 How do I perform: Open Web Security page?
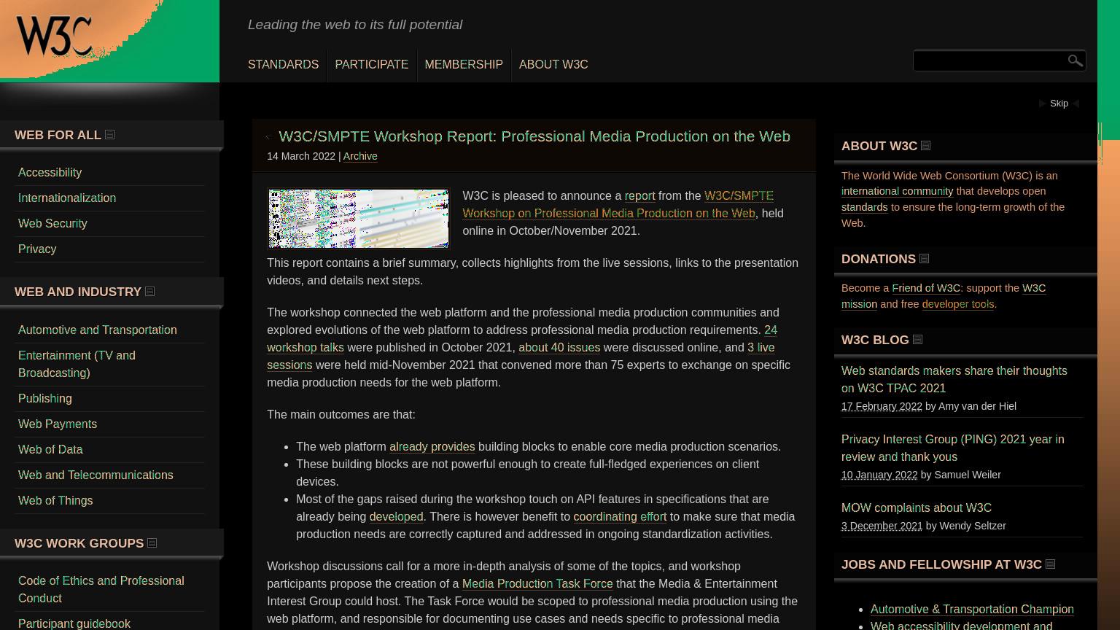point(52,223)
